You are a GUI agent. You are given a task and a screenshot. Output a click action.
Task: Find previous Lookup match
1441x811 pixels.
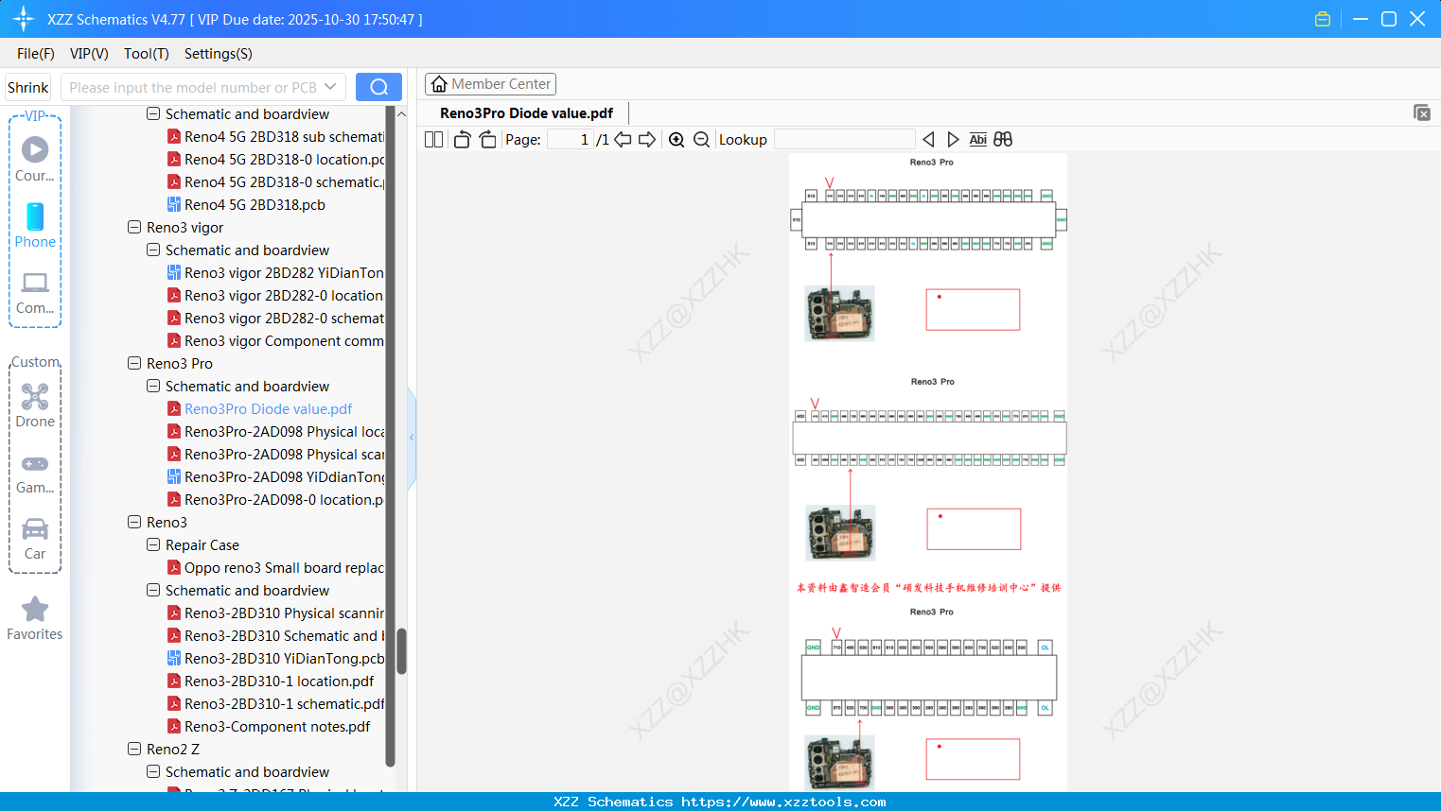[x=928, y=139]
